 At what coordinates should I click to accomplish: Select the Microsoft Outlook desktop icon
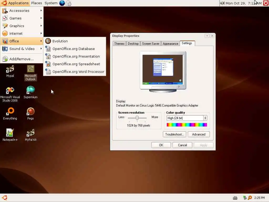pos(30,73)
